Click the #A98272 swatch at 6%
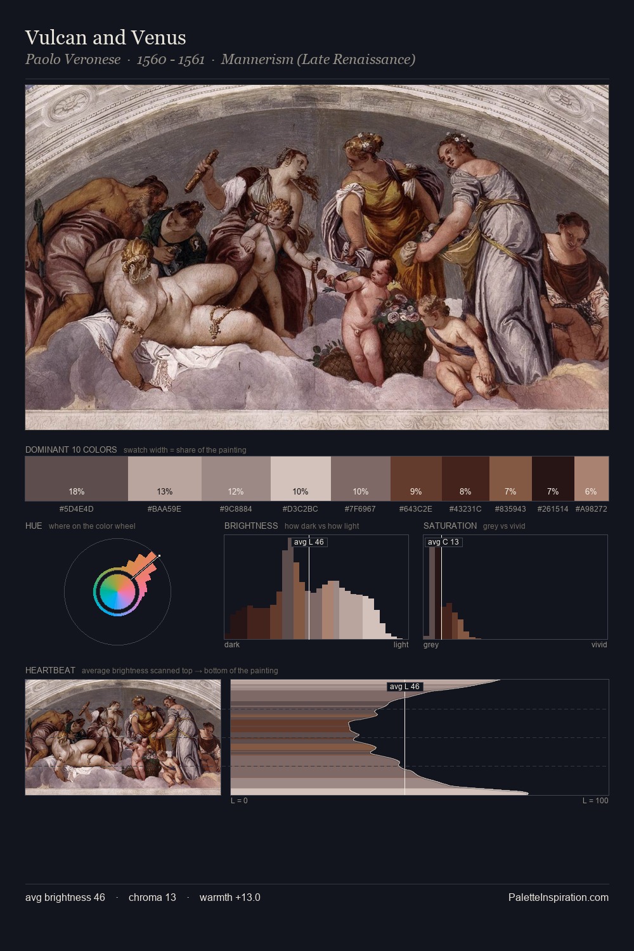Viewport: 634px width, 951px height. (592, 479)
